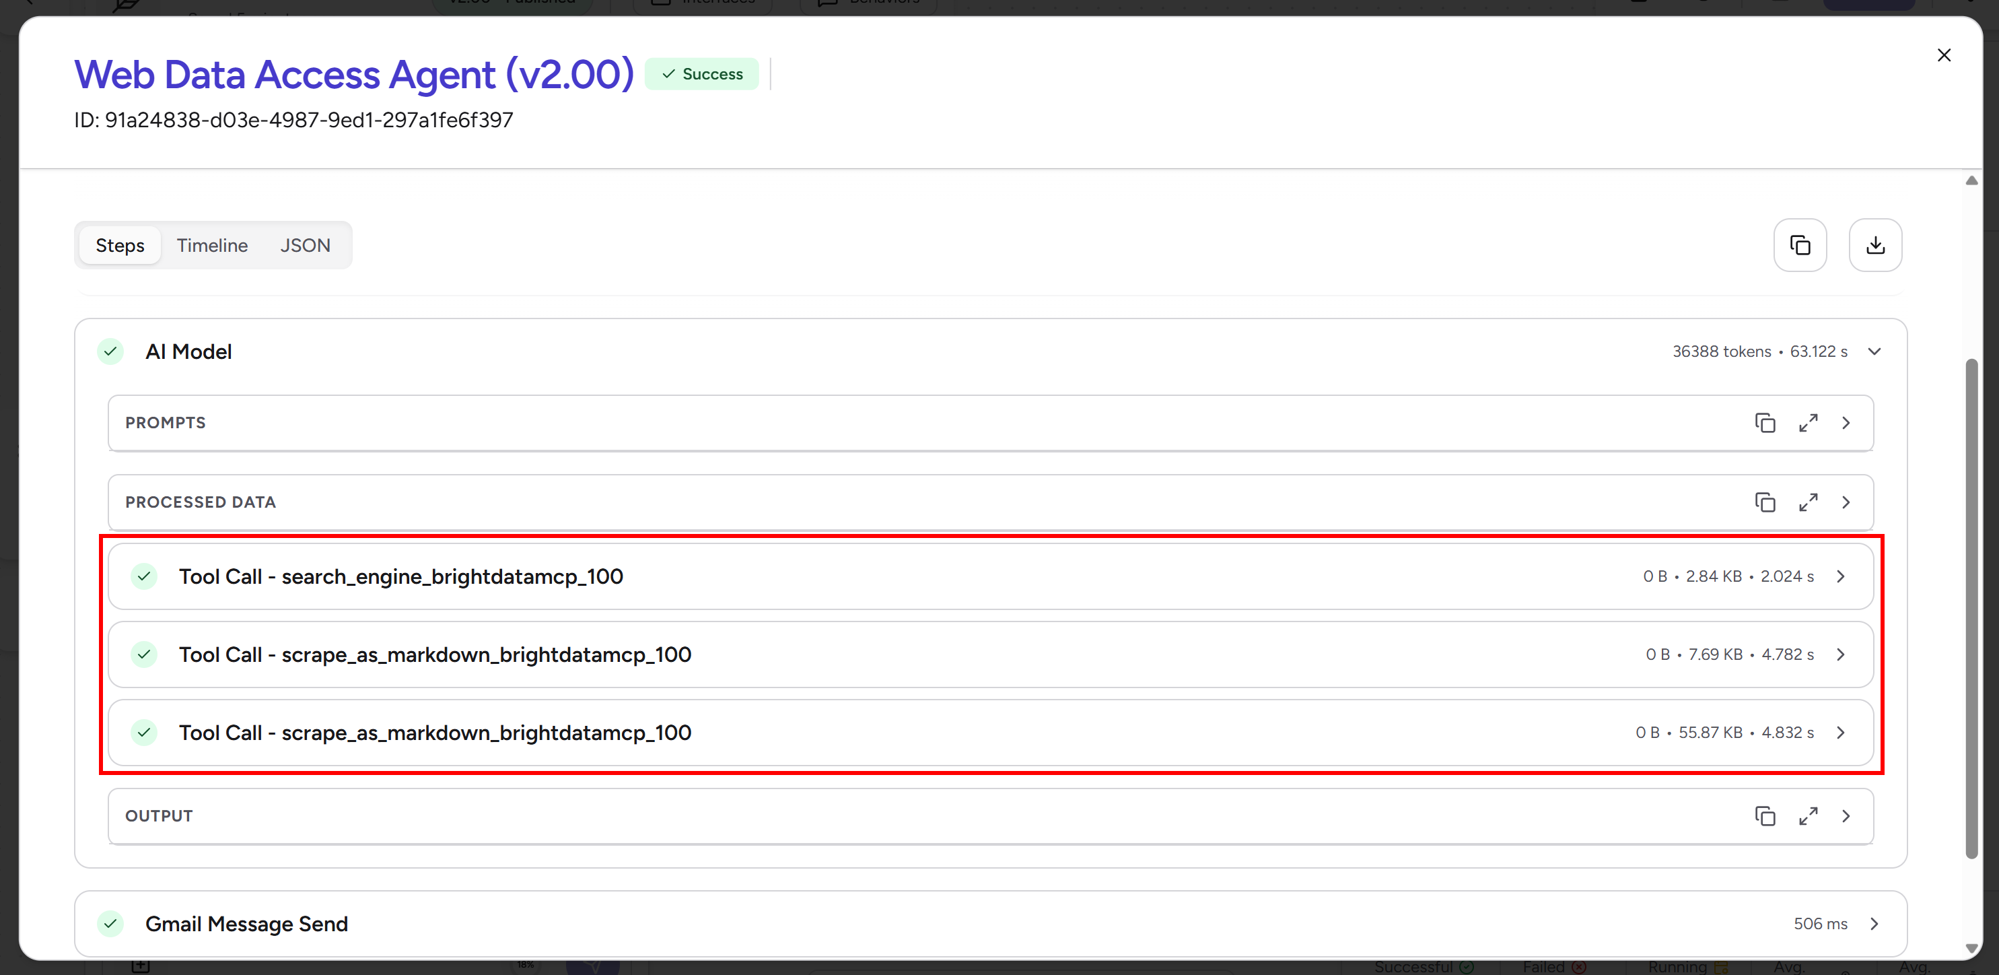1999x975 pixels.
Task: Copy the OUTPUT section content
Action: tap(1765, 816)
